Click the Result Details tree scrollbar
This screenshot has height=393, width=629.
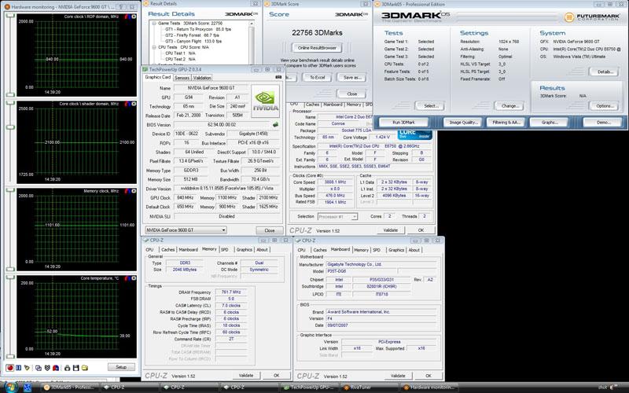point(252,43)
